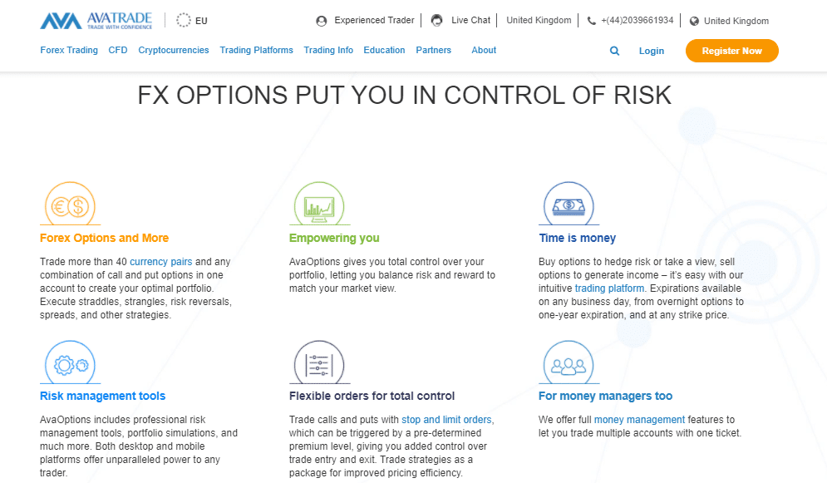Viewport: 827px width, 483px height.
Task: Select the Trading Platforms menu item
Action: 256,50
